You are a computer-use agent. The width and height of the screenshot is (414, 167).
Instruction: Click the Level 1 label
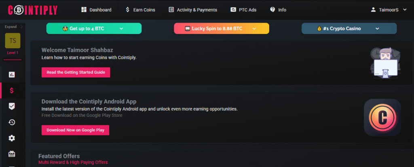(x=13, y=53)
